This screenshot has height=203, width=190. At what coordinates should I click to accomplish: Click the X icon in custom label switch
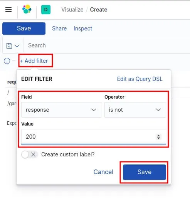pyautogui.click(x=33, y=154)
